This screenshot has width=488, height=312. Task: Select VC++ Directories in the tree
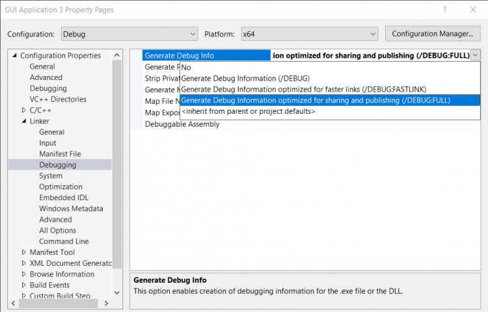tap(58, 99)
